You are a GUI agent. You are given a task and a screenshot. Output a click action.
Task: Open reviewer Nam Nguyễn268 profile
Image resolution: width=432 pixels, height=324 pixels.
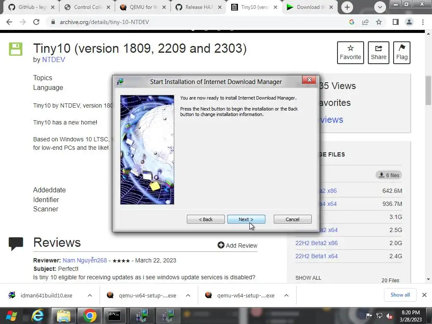click(x=84, y=260)
